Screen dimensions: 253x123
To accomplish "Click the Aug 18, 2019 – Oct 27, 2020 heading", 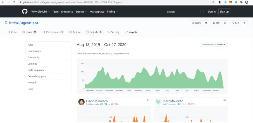I will 101,45.
